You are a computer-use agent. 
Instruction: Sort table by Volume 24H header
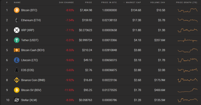tap(158, 2)
